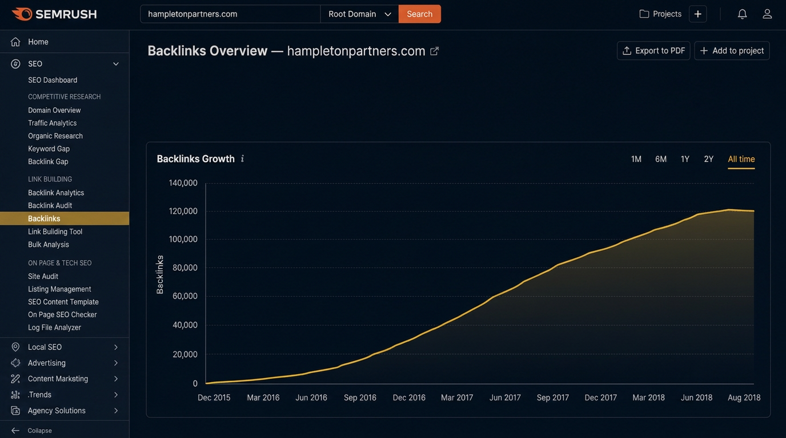Open Bulk Analysis link
The width and height of the screenshot is (786, 438).
pos(49,245)
